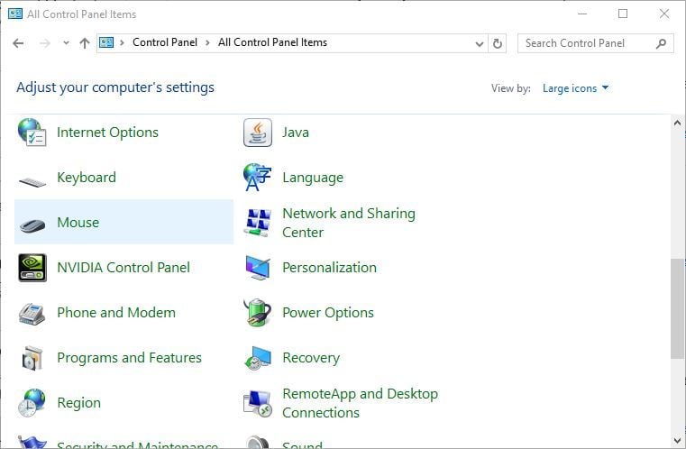Expand the chevron before Control Panel breadcrumb
This screenshot has width=686, height=449.
click(x=123, y=42)
